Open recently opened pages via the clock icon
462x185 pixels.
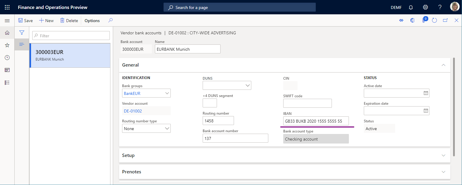(x=7, y=58)
